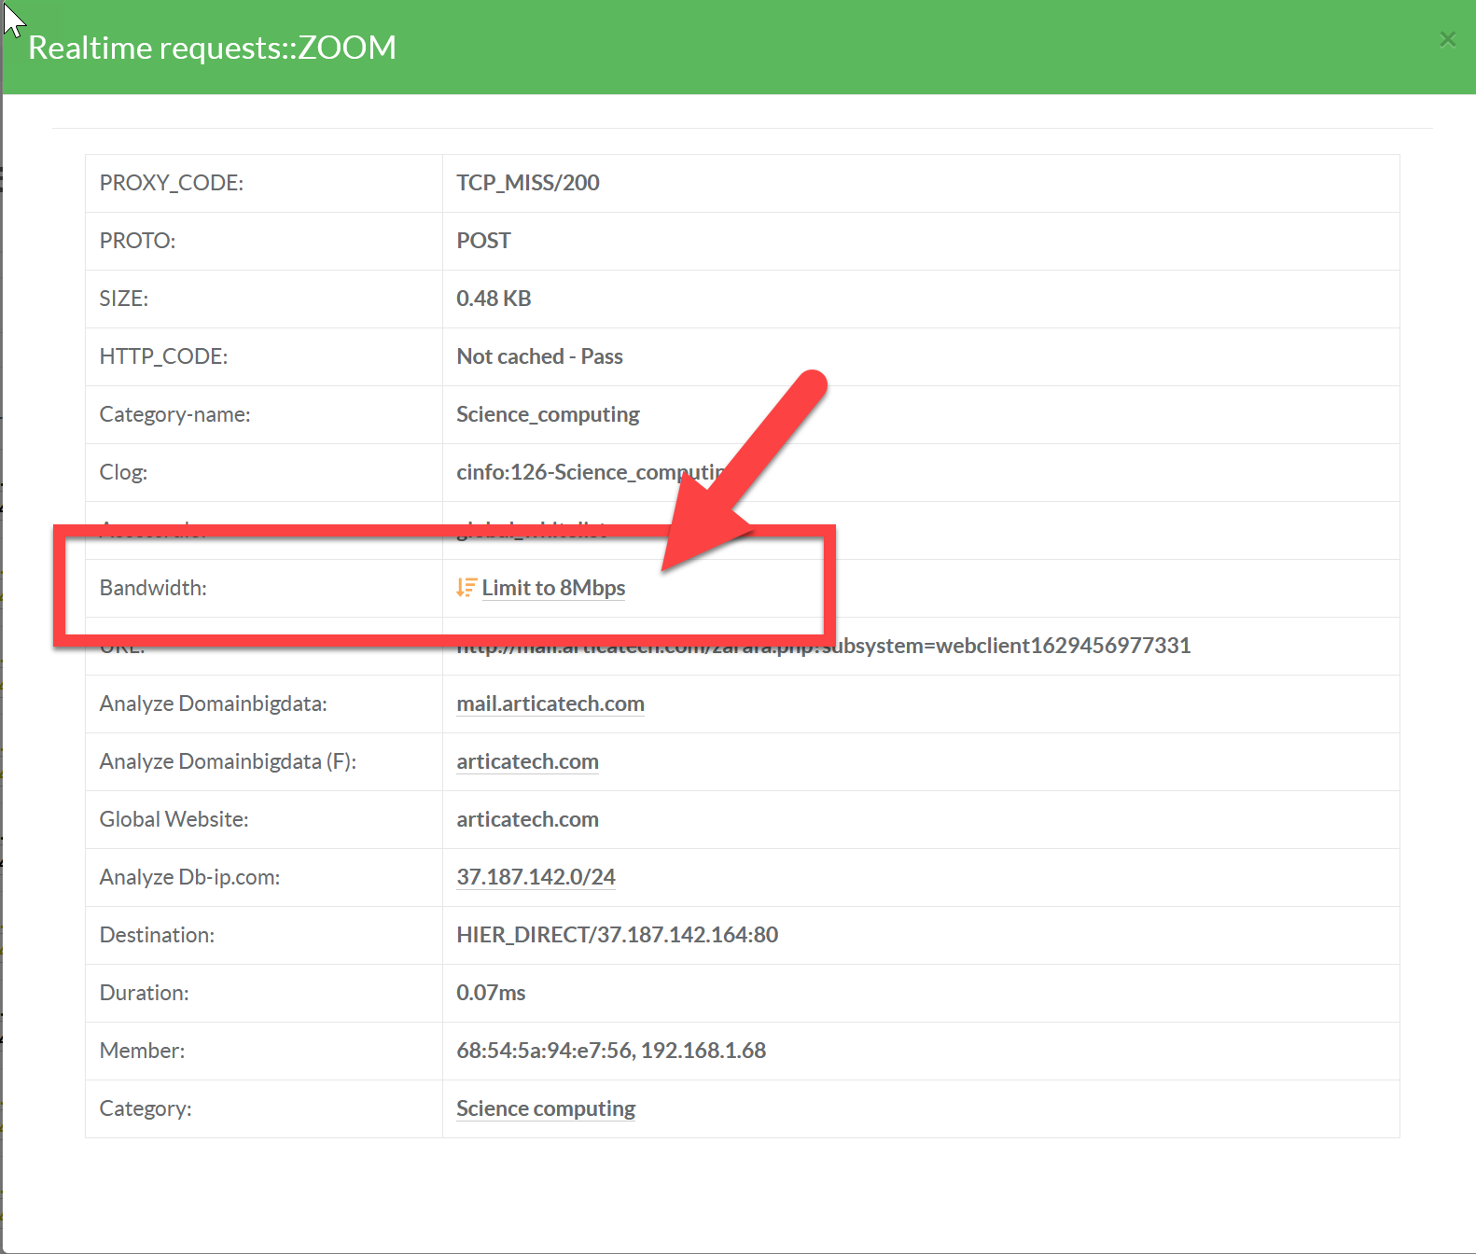Click the HIER_DIRECT destination value
The height and width of the screenshot is (1254, 1476).
(617, 935)
